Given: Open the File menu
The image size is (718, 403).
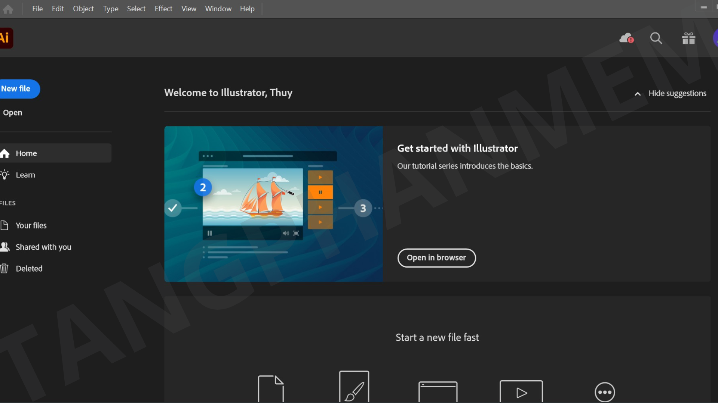Looking at the screenshot, I should click(x=37, y=9).
